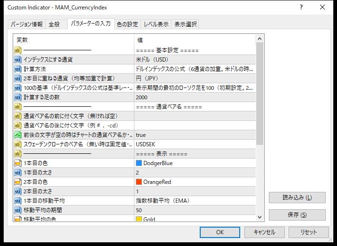Open the バージョン情報 tab
Image resolution: width=337 pixels, height=246 pixels.
(27, 24)
